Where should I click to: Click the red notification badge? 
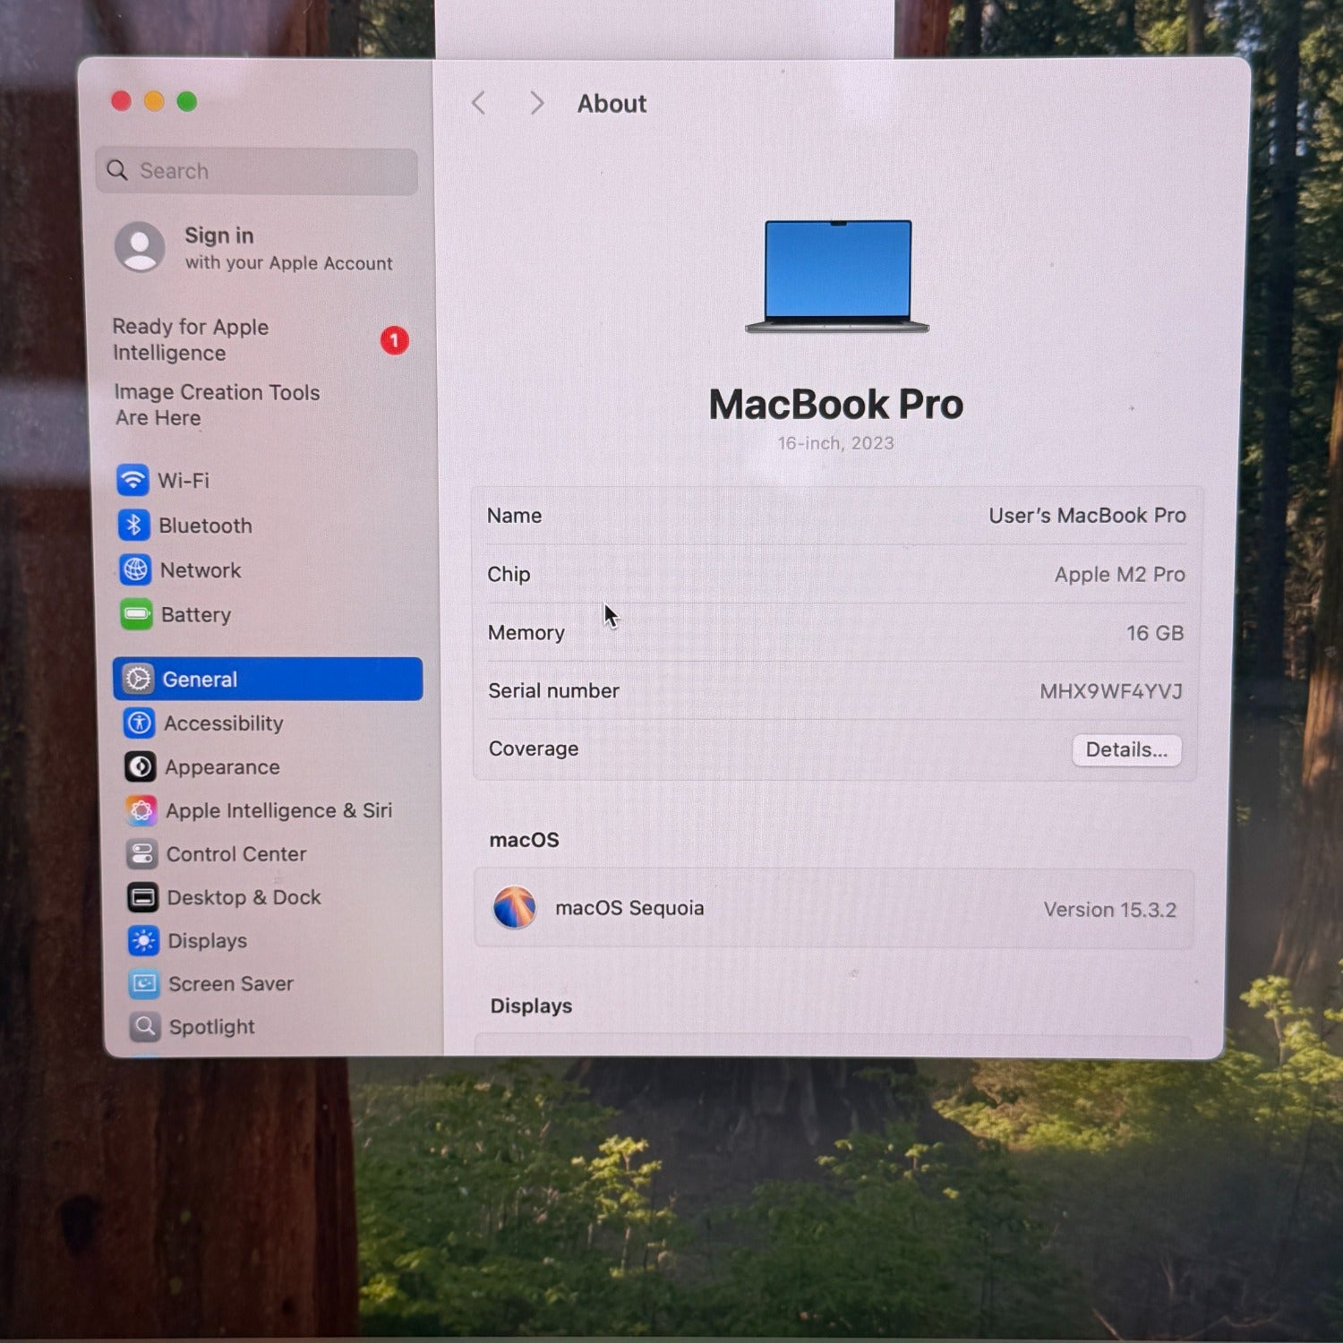click(x=395, y=340)
